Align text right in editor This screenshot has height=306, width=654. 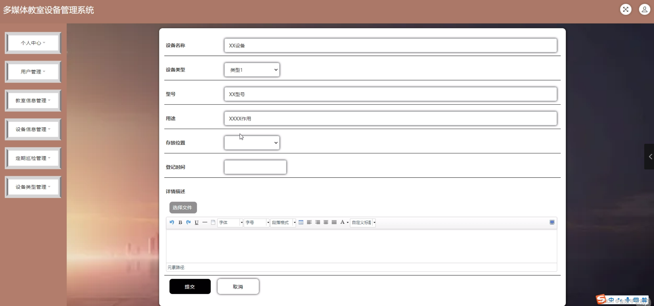(317, 222)
